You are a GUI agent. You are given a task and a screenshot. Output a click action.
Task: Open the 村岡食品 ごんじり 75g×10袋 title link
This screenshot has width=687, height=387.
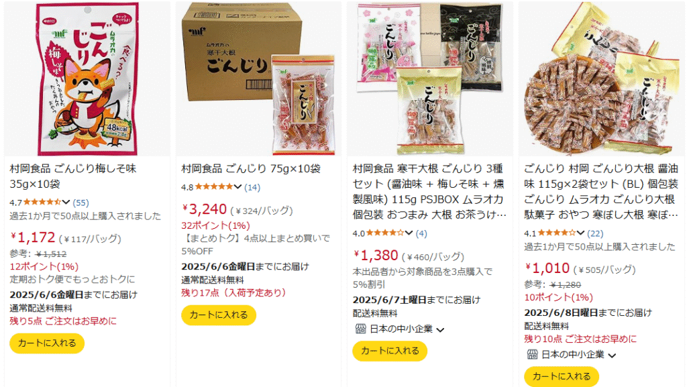(x=251, y=168)
